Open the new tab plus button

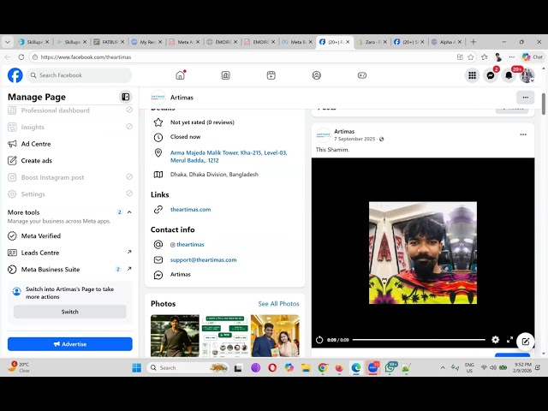click(474, 42)
